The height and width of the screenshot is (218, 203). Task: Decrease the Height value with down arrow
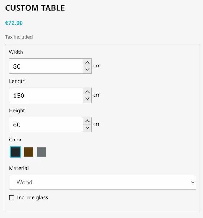pyautogui.click(x=87, y=128)
